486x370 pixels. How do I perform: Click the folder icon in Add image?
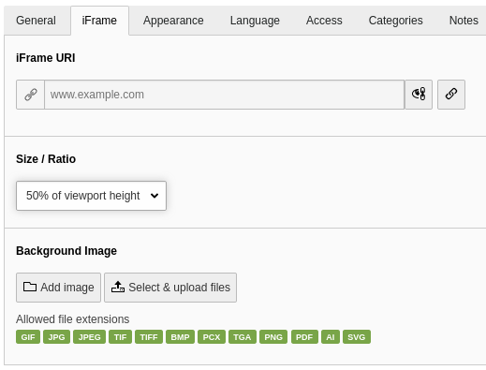point(30,287)
